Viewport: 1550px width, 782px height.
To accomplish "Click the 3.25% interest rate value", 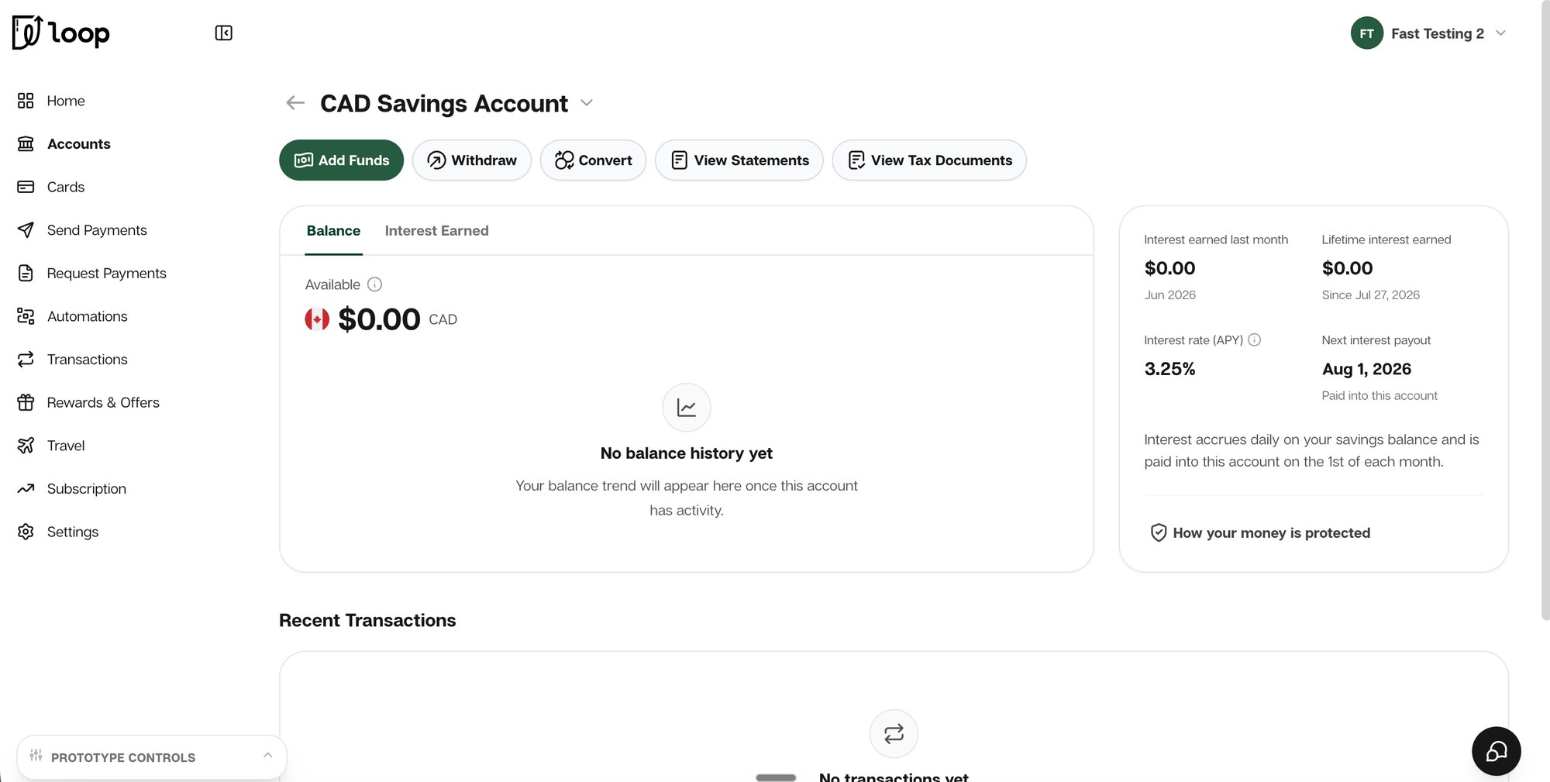I will 1169,369.
